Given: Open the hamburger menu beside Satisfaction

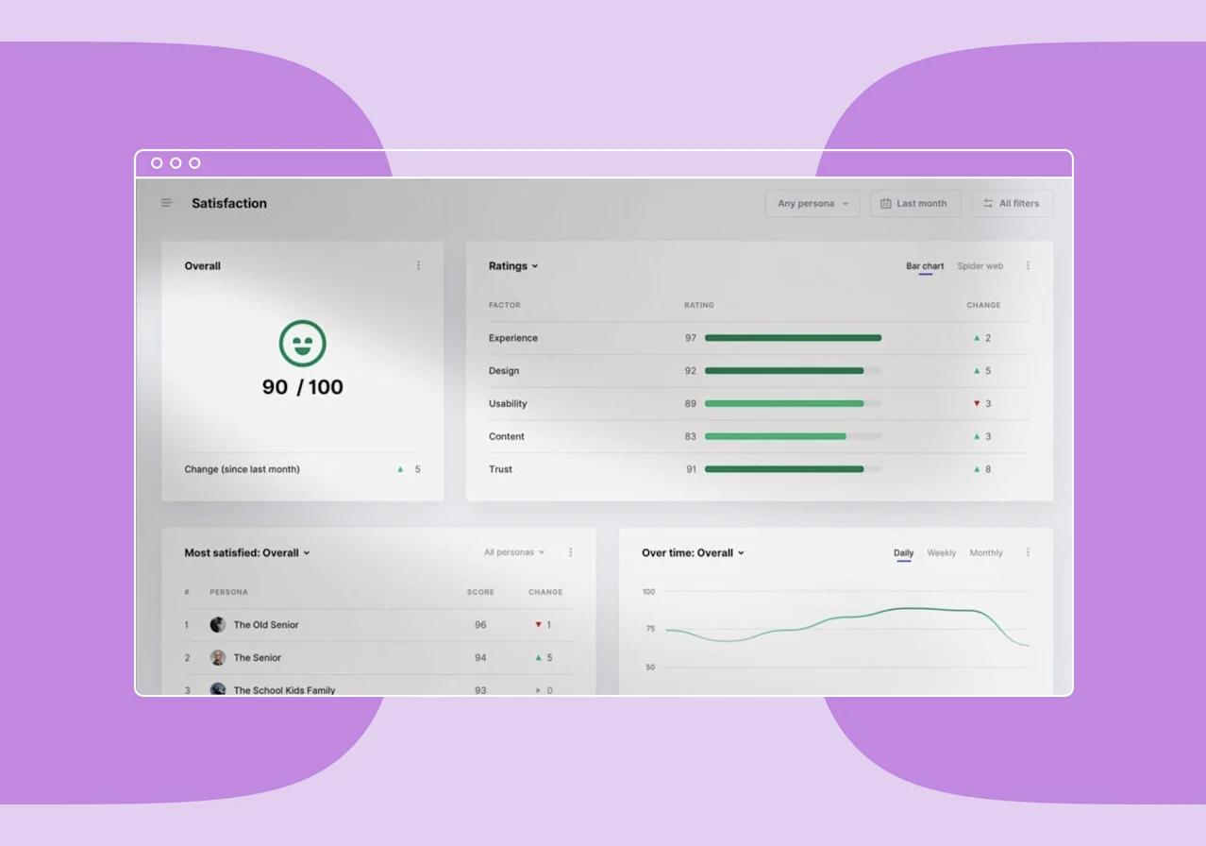Looking at the screenshot, I should [x=166, y=203].
